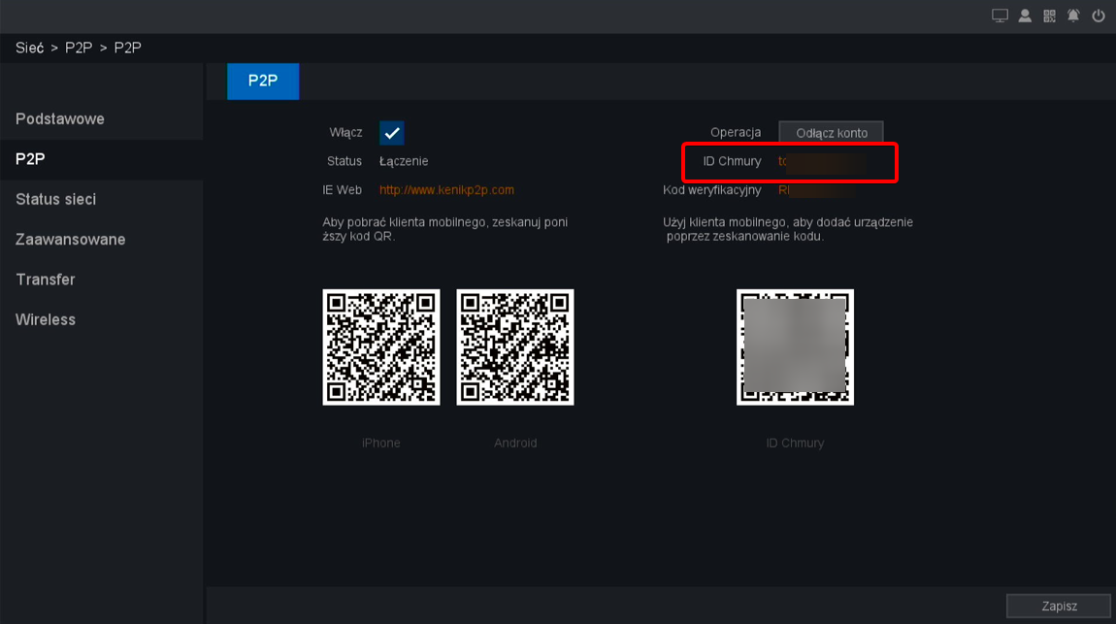The height and width of the screenshot is (624, 1116).
Task: Open Transfer in the sidebar
Action: click(x=102, y=279)
